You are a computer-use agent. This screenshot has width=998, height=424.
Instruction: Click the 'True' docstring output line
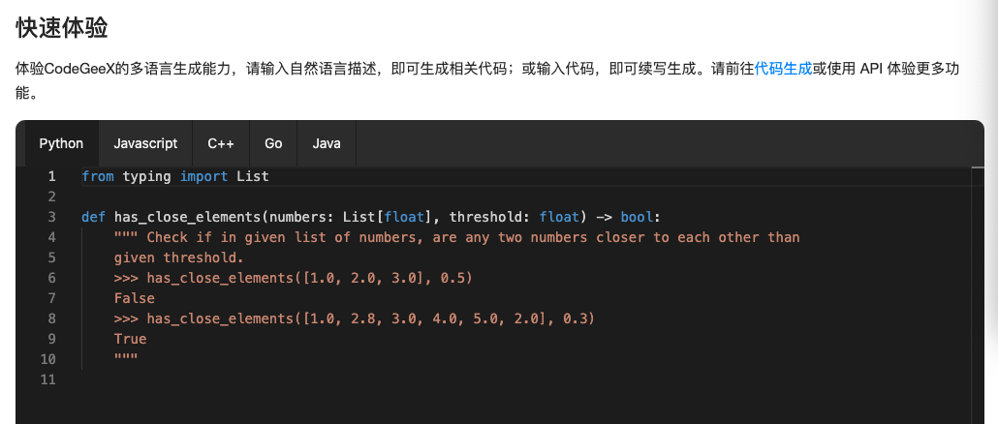pos(131,339)
